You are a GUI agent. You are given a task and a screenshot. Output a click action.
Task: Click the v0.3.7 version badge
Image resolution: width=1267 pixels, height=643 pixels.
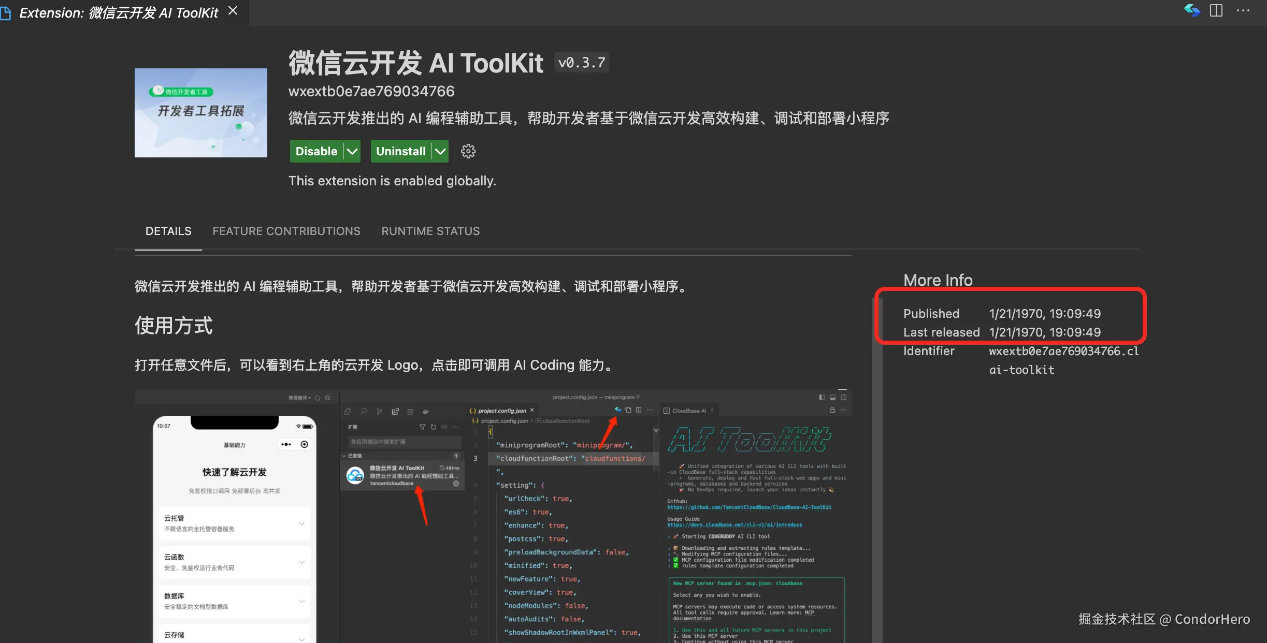coord(581,62)
